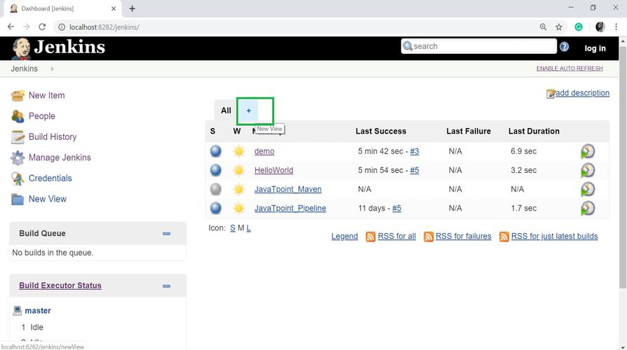Click add description link
Screen dimensions: 627x350
pyautogui.click(x=582, y=93)
